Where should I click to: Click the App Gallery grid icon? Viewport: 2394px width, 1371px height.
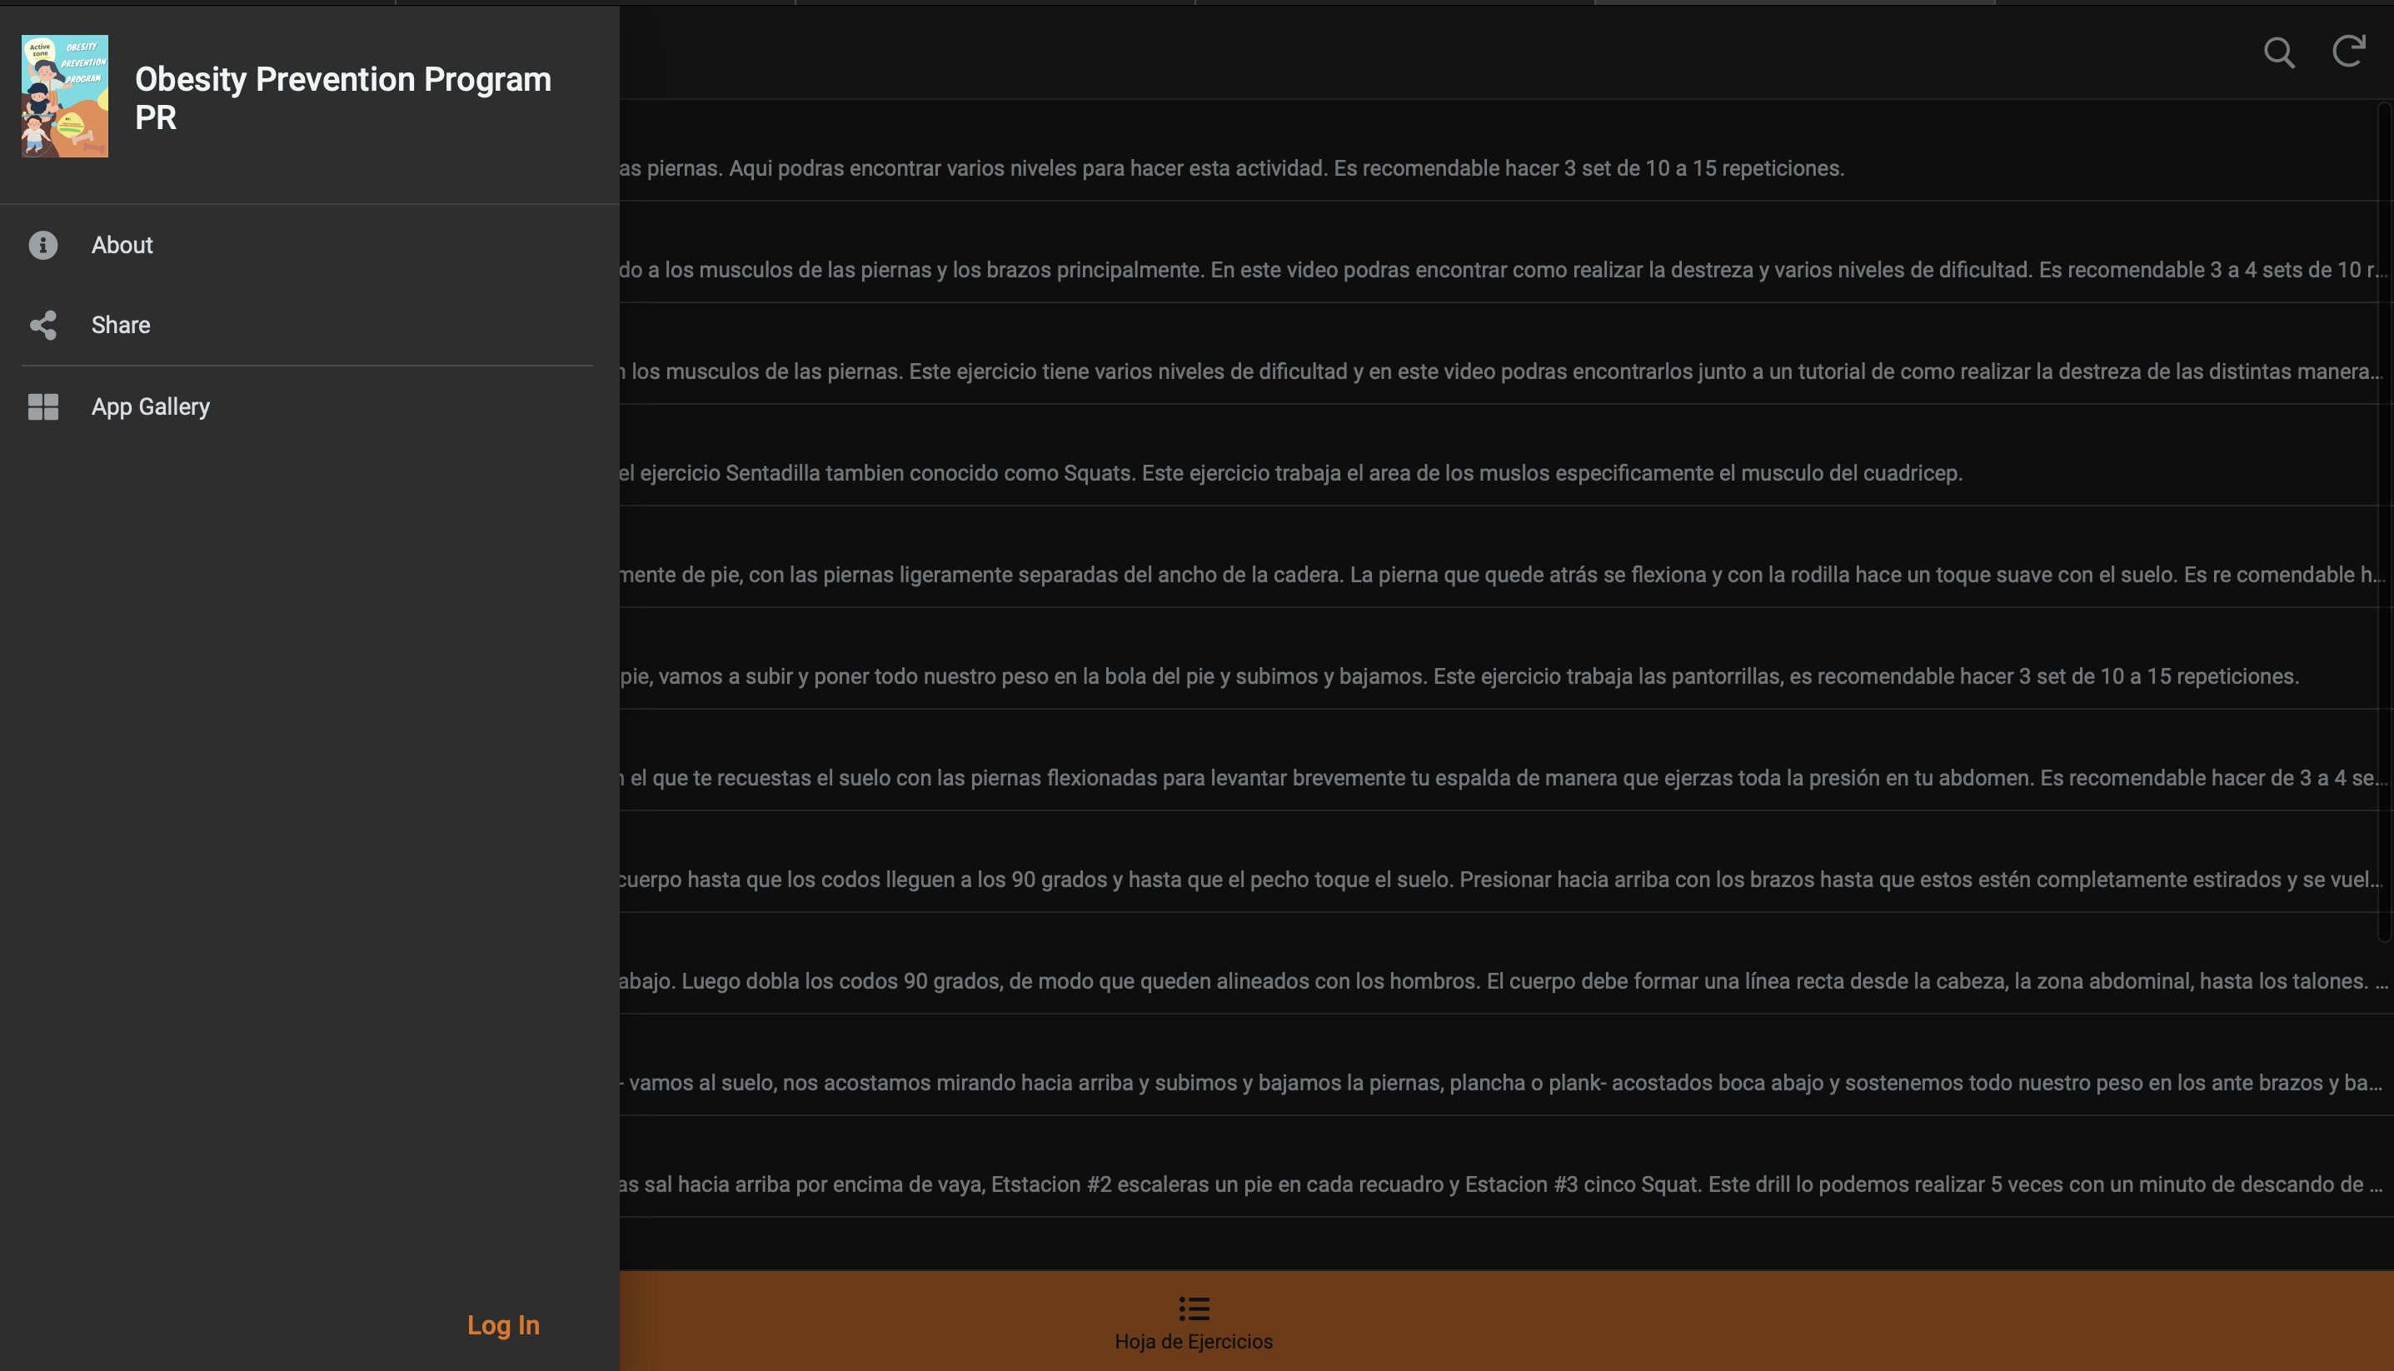click(x=42, y=406)
